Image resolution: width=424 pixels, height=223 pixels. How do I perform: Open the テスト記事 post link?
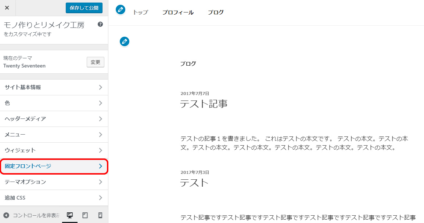205,103
